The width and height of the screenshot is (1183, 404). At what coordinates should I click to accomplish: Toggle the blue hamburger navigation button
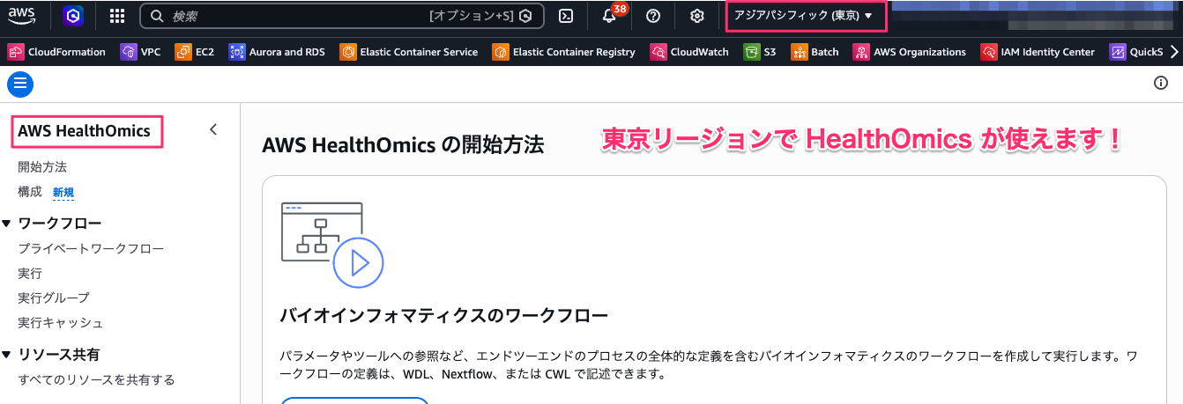20,84
